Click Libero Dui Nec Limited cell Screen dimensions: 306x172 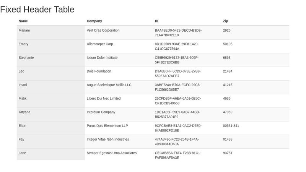tap(119, 101)
